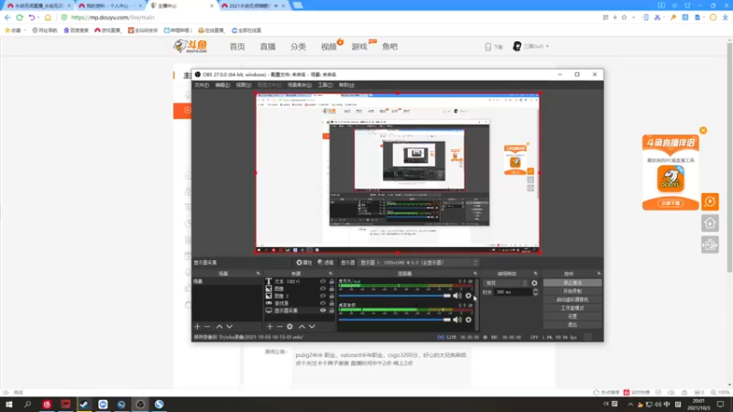Screen dimensions: 733x412
Task: Open settings gear for second mixer channel
Action: coord(468,320)
